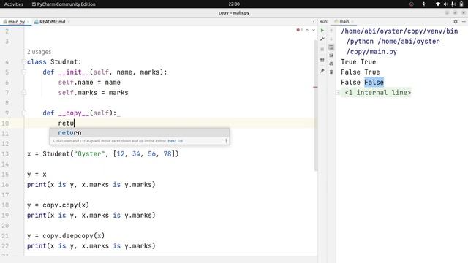
Task: Pin the Run tab
Action: (x=322, y=71)
